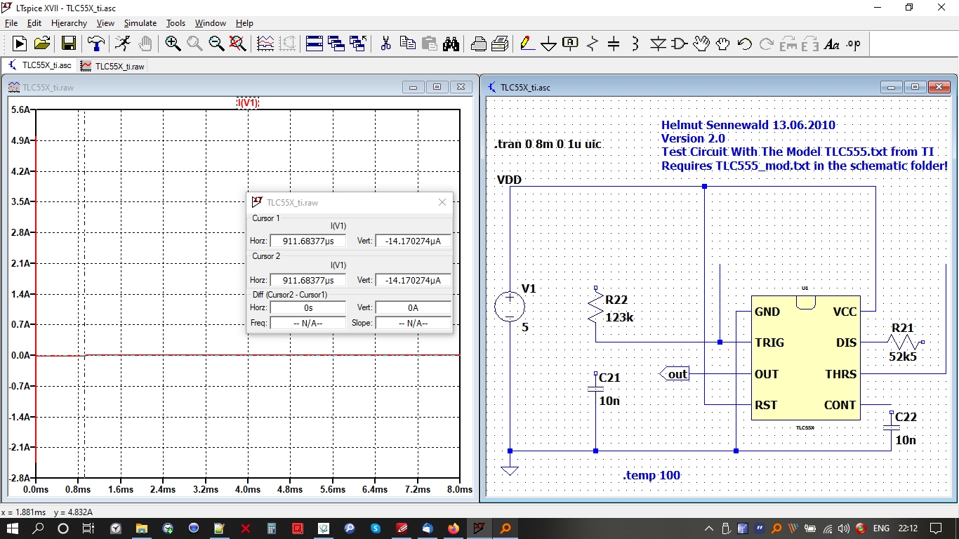Click the .temp 100 directive text

(652, 475)
